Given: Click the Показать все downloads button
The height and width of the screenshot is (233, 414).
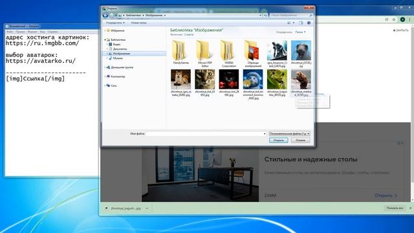Looking at the screenshot, I should click(x=395, y=208).
